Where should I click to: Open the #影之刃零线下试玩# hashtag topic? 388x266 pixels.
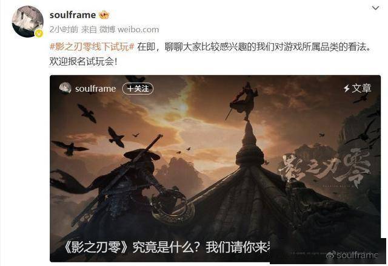92,47
